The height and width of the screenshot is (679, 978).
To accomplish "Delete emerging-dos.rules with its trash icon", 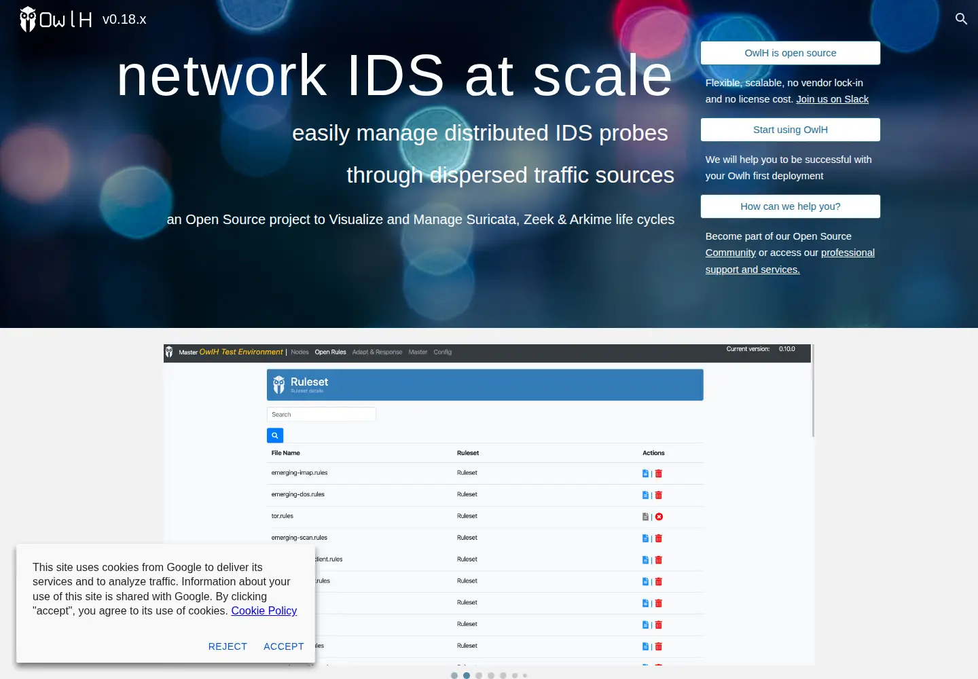I will pyautogui.click(x=659, y=495).
